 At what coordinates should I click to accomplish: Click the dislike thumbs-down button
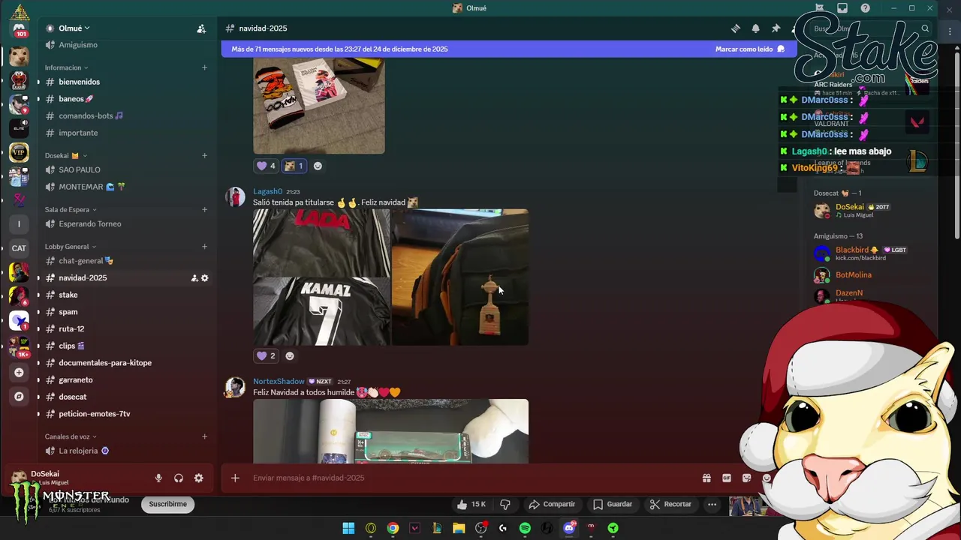(505, 504)
